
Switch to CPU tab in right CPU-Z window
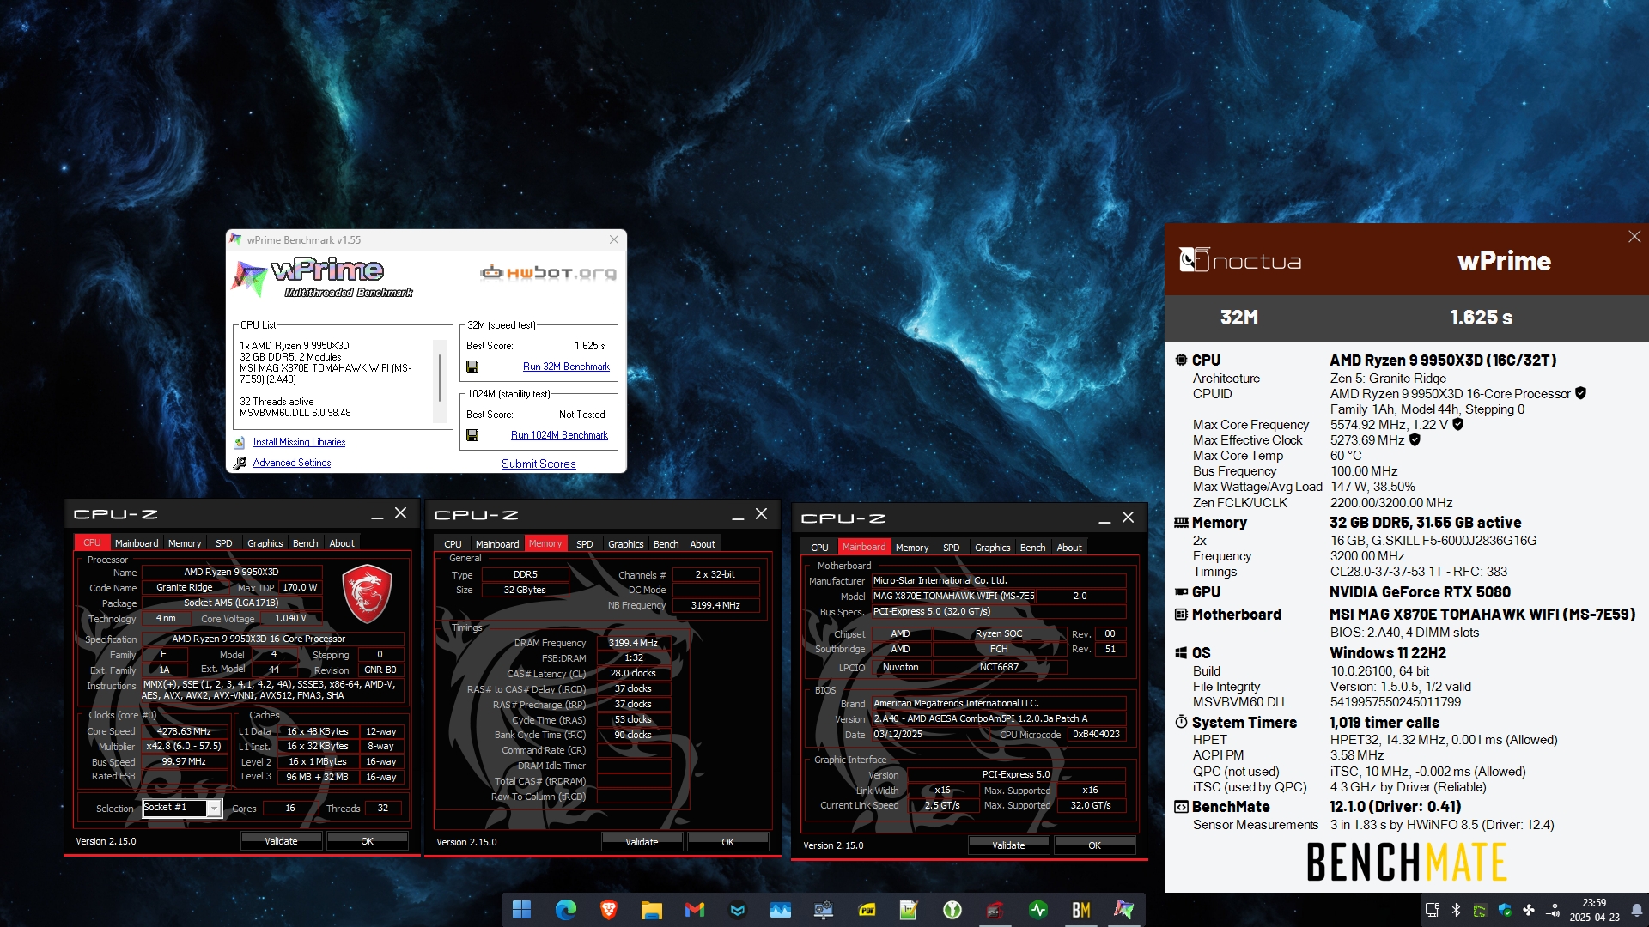[819, 548]
